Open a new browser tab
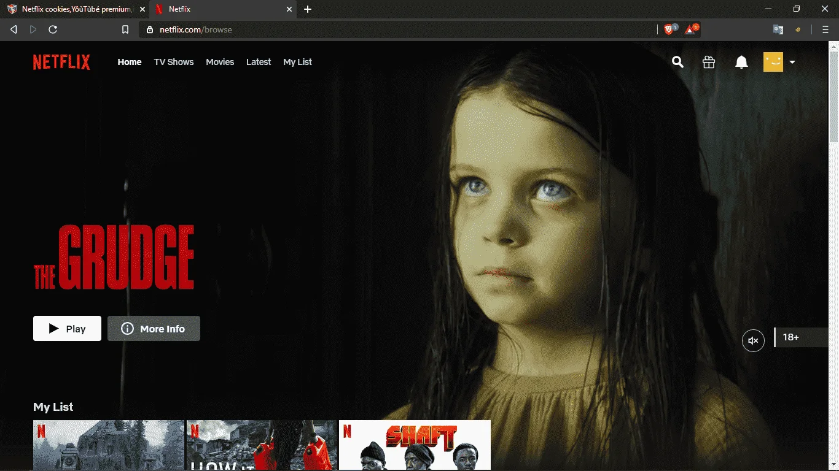 pyautogui.click(x=308, y=9)
